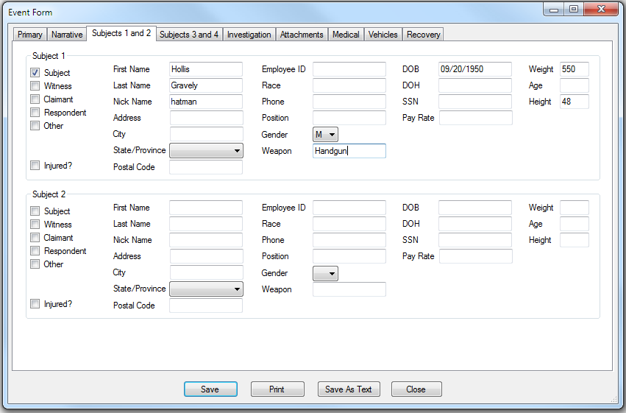This screenshot has height=413, width=626.
Task: Select the Subjects 3 and 4 tab
Action: pyautogui.click(x=188, y=35)
